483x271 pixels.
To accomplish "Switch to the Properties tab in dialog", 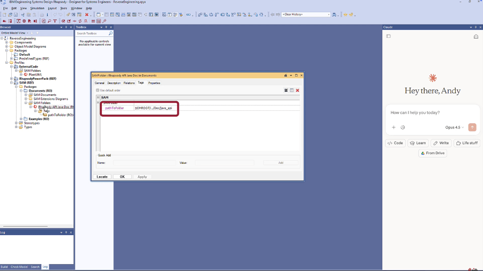I will pos(154,83).
